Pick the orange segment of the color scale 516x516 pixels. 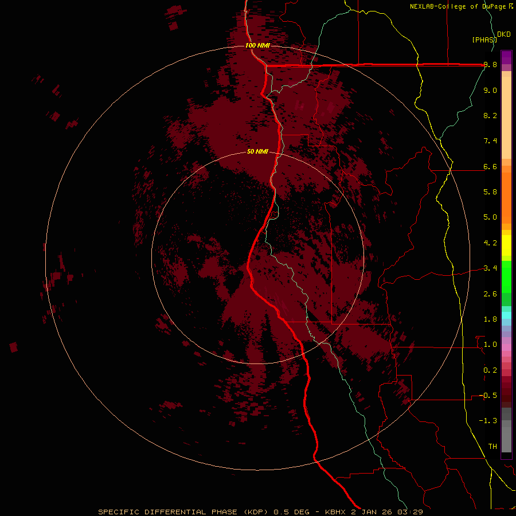pyautogui.click(x=506, y=198)
